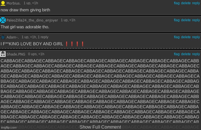
Task: Reply to the Morbius. comment
Action: [196, 3]
